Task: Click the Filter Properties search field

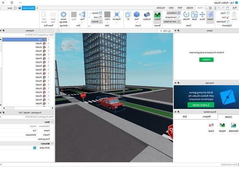Action: click(x=27, y=117)
